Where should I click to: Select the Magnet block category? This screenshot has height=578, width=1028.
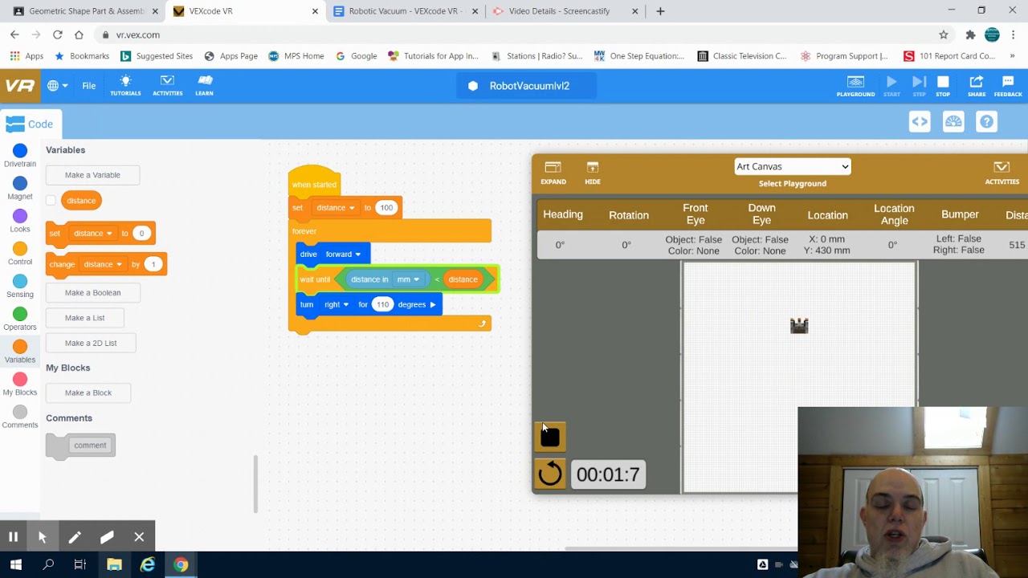[x=20, y=189]
